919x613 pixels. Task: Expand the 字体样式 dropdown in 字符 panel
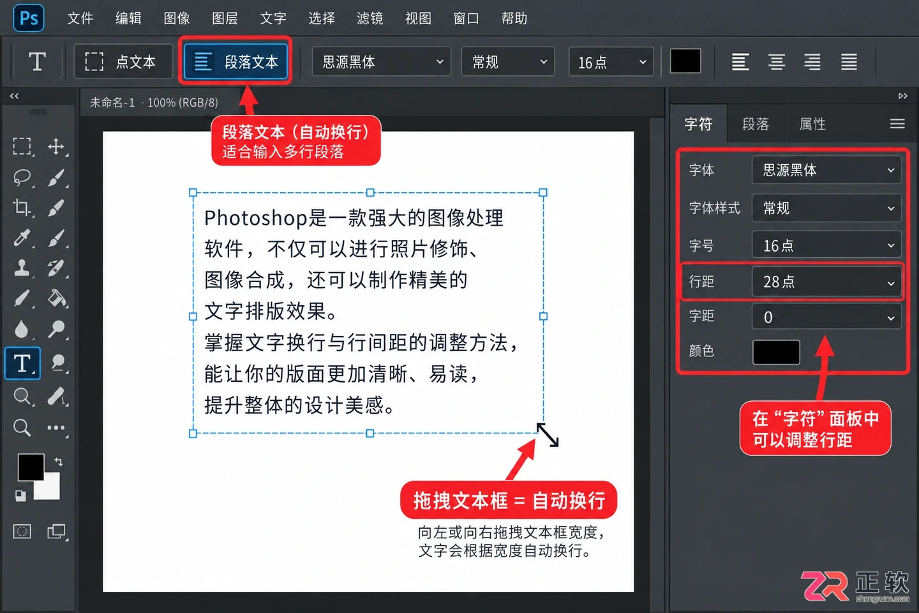pyautogui.click(x=826, y=208)
